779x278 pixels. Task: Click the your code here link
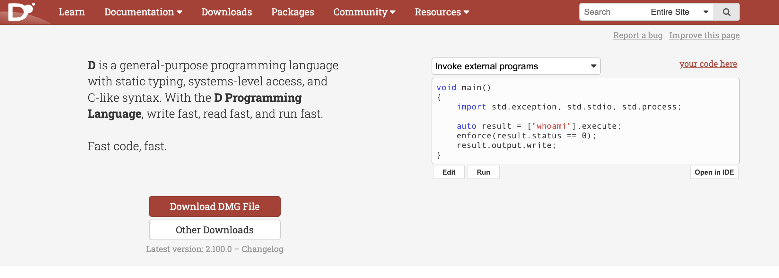click(x=708, y=64)
